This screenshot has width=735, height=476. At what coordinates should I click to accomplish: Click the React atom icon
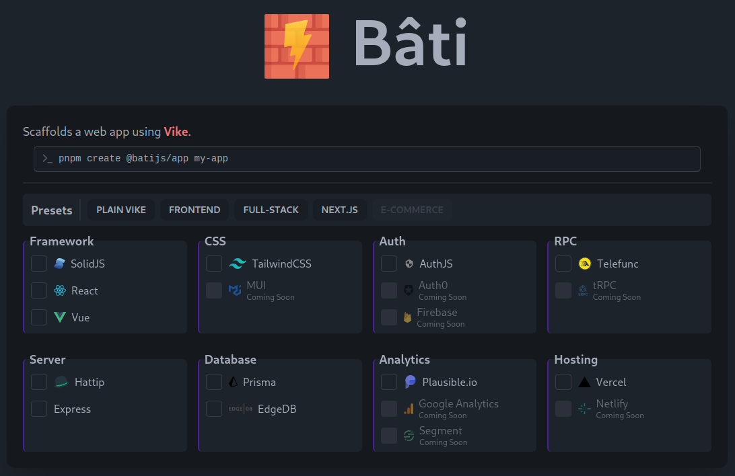click(60, 290)
